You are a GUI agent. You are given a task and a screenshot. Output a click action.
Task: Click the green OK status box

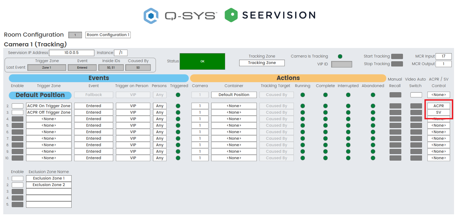coord(202,61)
